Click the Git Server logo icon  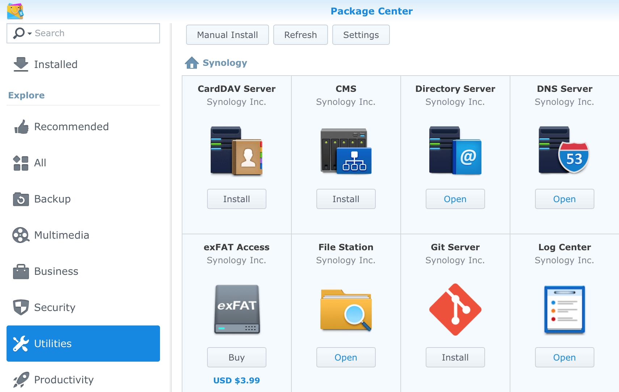455,310
